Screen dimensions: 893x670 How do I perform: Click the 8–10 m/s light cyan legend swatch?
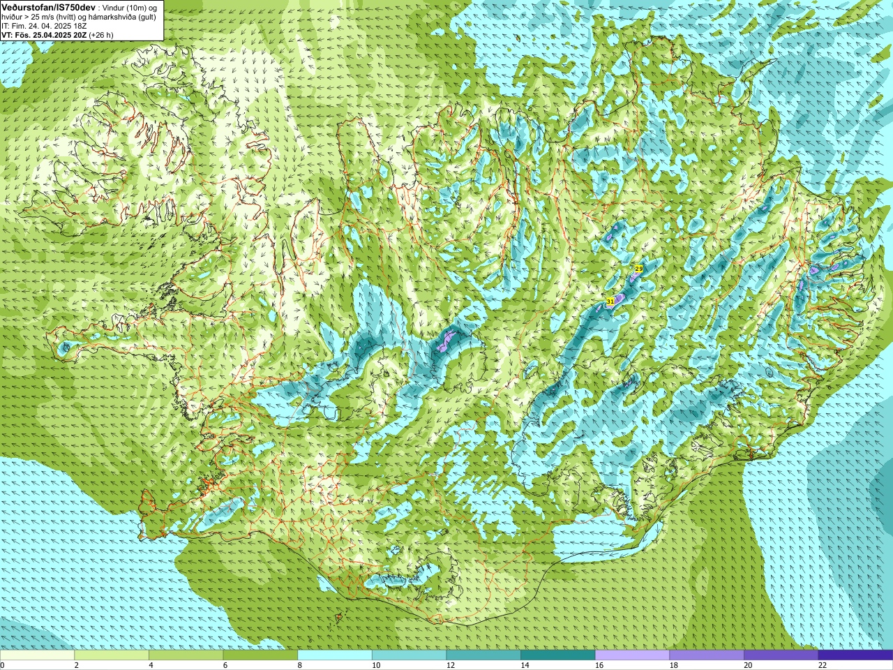point(335,655)
